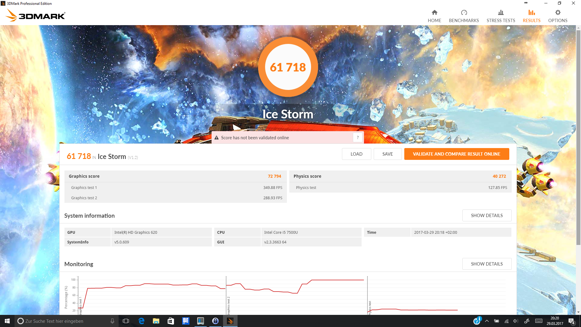Click the battery tray icon
This screenshot has height=327, width=581.
[497, 321]
